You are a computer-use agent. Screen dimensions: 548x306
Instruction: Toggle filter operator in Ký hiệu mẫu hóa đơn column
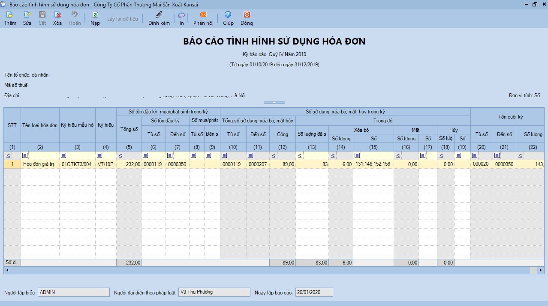63,155
